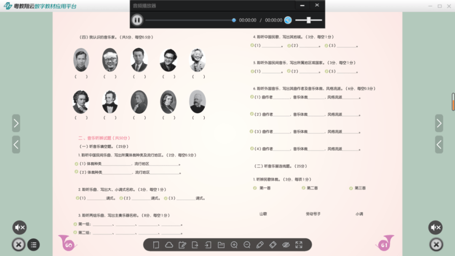Click the Zoom In magnifier icon
Viewport: 455px width, 256px height.
click(x=234, y=245)
